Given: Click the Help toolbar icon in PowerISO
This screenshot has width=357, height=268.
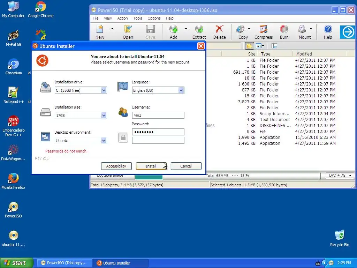Looking at the screenshot, I should coord(328,32).
